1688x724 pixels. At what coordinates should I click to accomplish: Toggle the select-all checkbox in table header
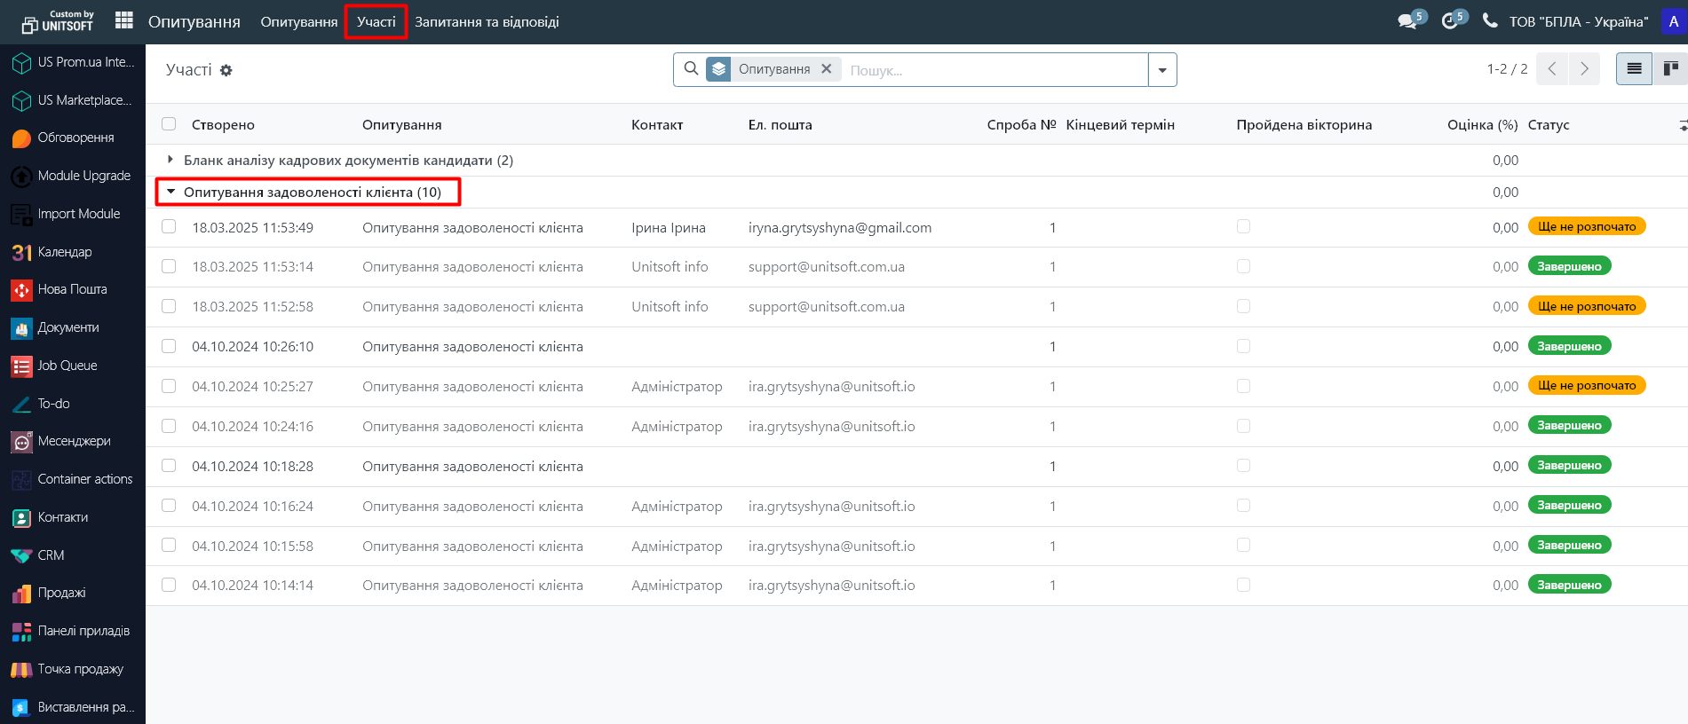click(169, 124)
